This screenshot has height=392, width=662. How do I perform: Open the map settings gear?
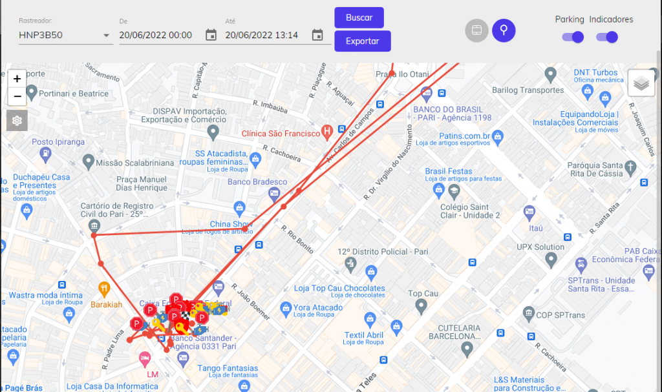17,121
